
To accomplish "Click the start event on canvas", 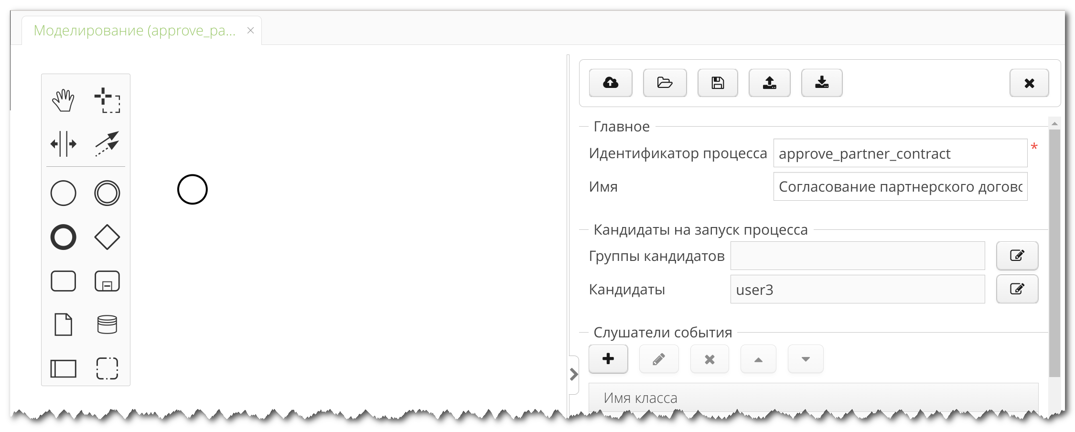I will (192, 189).
